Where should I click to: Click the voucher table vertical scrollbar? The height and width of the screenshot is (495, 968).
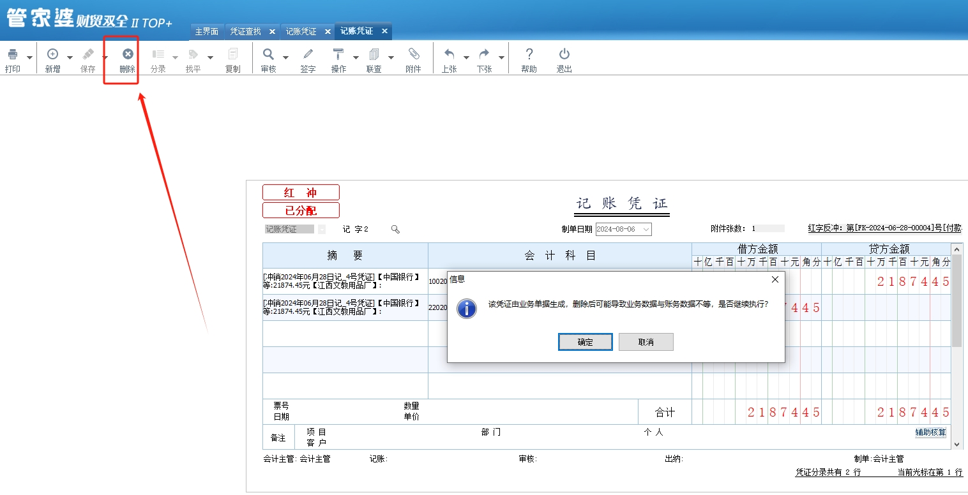click(957, 346)
